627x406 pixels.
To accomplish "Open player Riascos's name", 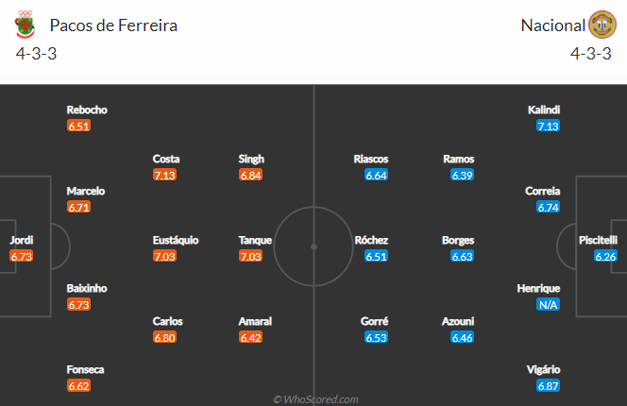I will [371, 159].
